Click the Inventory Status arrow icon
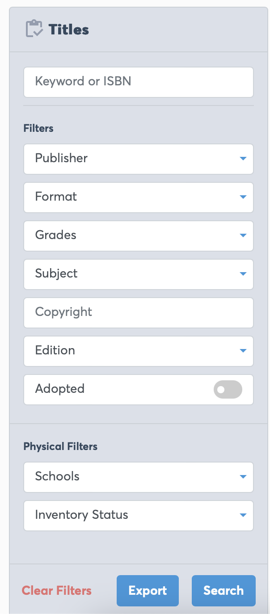This screenshot has height=614, width=270. [x=243, y=515]
